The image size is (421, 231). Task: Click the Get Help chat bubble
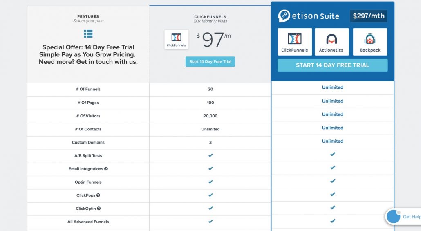tap(394, 217)
